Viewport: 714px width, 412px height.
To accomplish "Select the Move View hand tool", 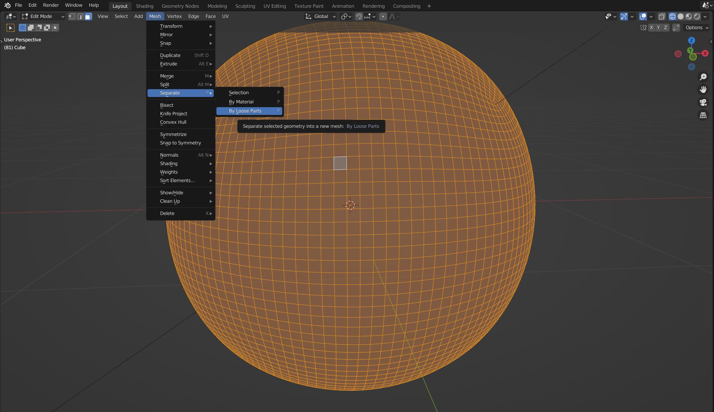I will [x=703, y=90].
